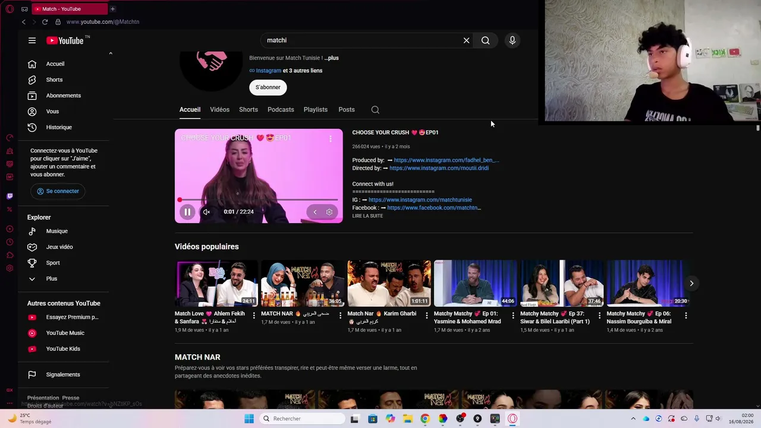The width and height of the screenshot is (761, 428).
Task: Search within the channel using the magnifier
Action: [x=375, y=110]
